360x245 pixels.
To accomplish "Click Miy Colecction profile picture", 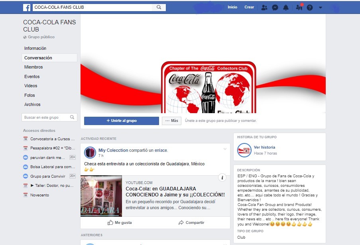I will pyautogui.click(x=90, y=153).
